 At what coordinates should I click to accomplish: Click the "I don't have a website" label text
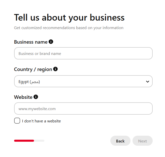[x=41, y=121]
